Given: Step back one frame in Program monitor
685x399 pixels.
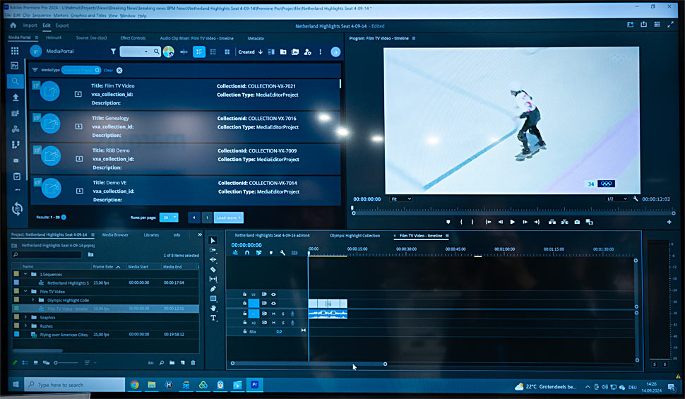Looking at the screenshot, I should click(x=501, y=222).
